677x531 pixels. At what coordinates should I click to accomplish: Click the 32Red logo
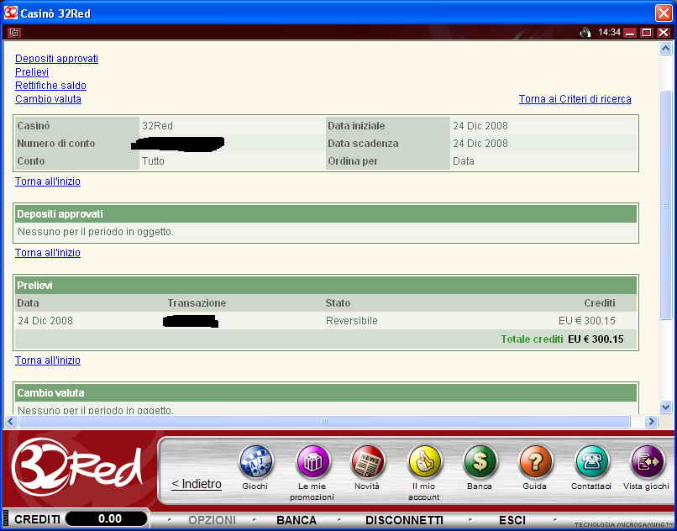coord(76,466)
